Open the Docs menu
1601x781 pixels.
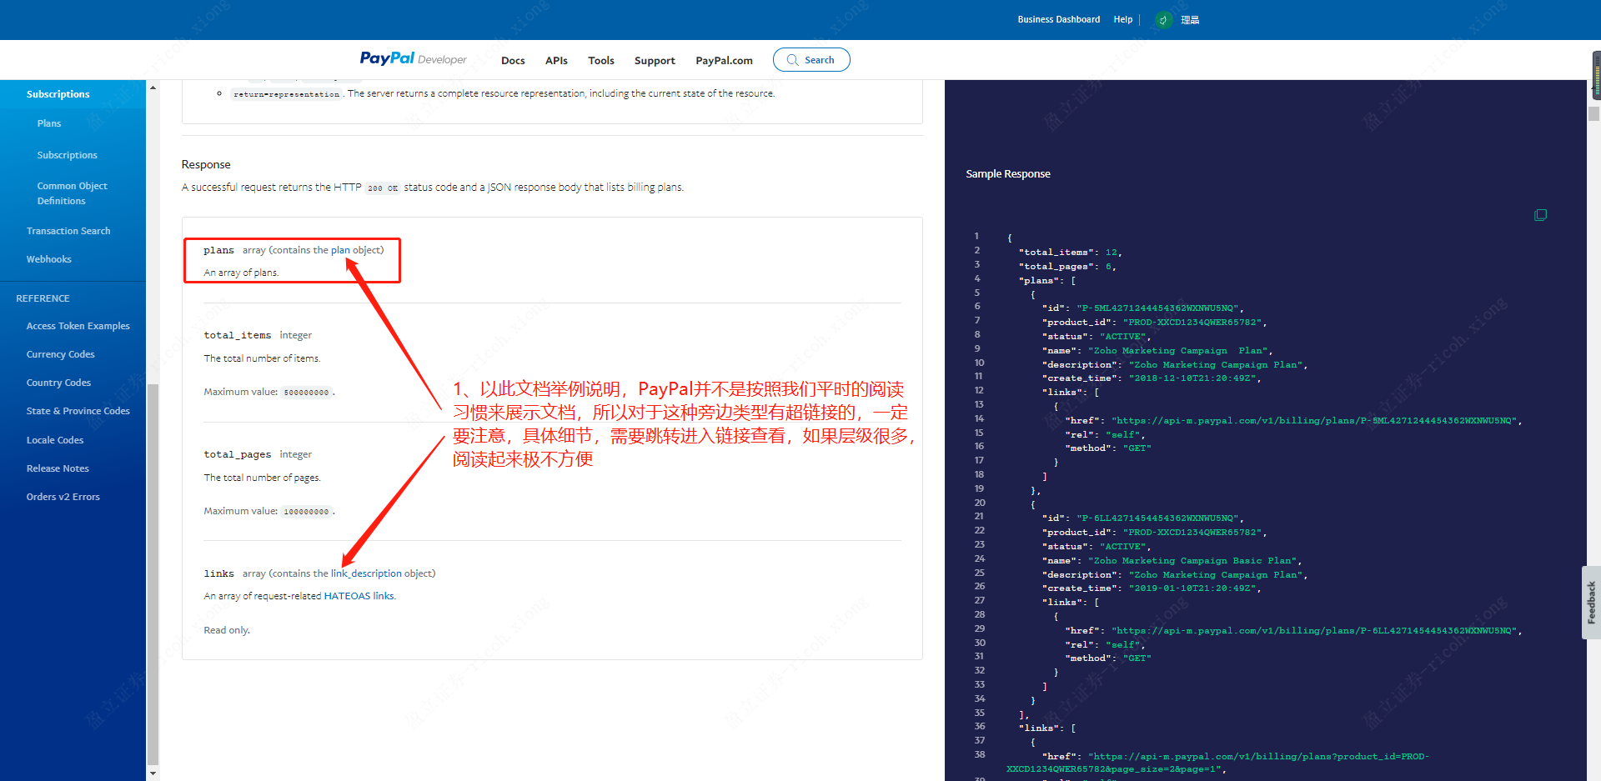(x=513, y=61)
